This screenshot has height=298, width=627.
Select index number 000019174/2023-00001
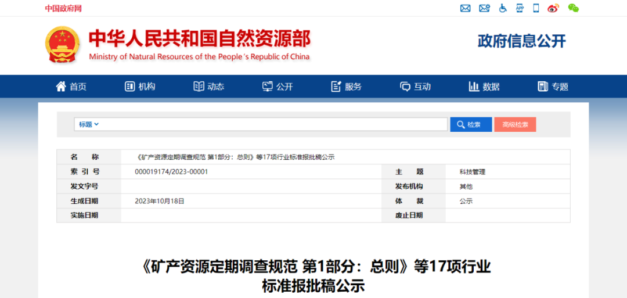pos(171,171)
